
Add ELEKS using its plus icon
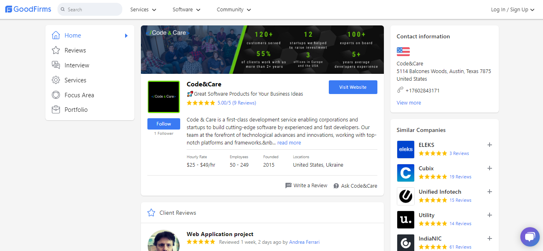(490, 145)
